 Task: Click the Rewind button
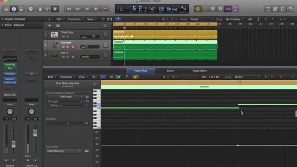(x=69, y=9)
